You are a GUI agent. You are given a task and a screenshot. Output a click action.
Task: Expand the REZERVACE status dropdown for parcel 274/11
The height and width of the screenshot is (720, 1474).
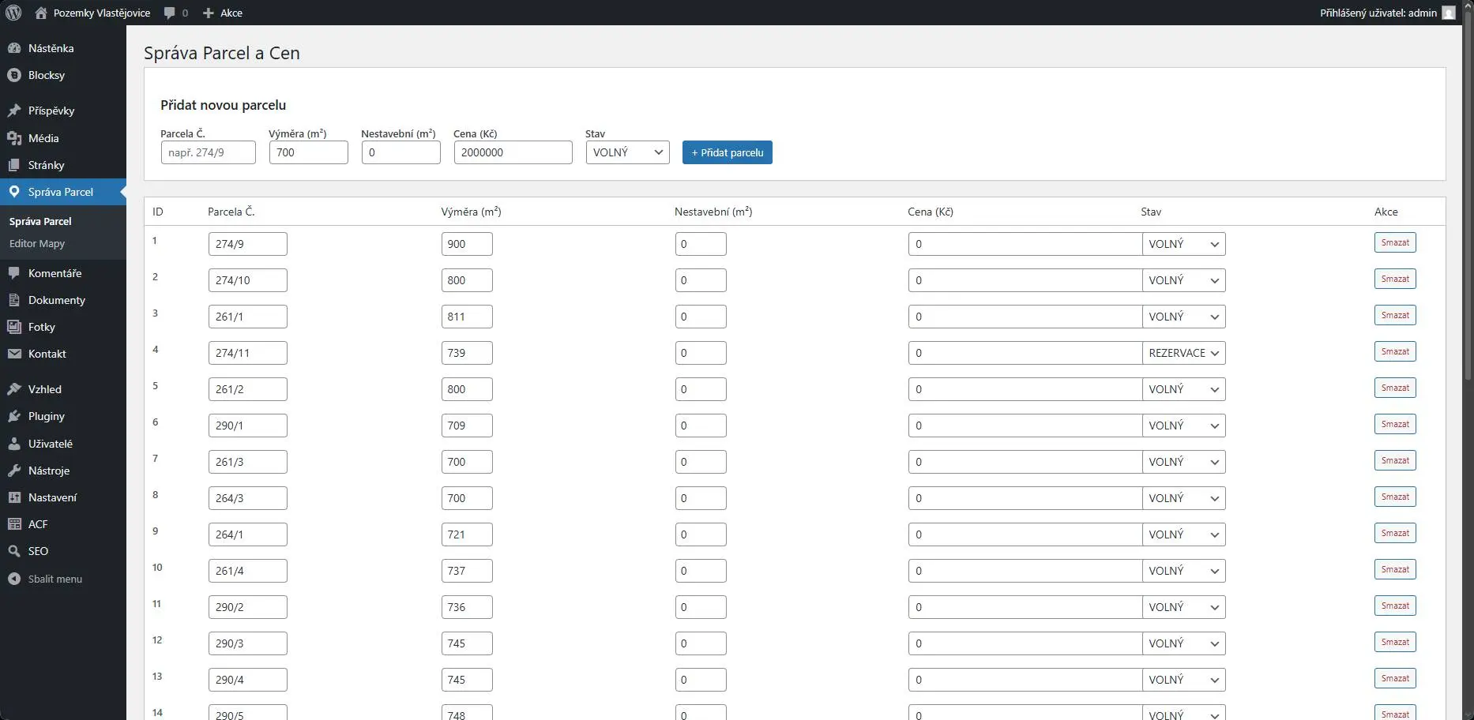pyautogui.click(x=1183, y=353)
